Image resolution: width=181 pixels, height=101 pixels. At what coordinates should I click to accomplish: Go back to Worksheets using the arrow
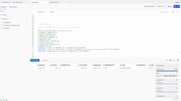[x=2, y=2]
